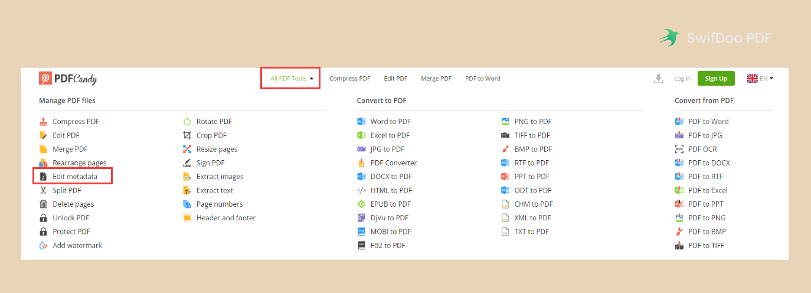811x293 pixels.
Task: Click the Log In link
Action: [x=682, y=79]
